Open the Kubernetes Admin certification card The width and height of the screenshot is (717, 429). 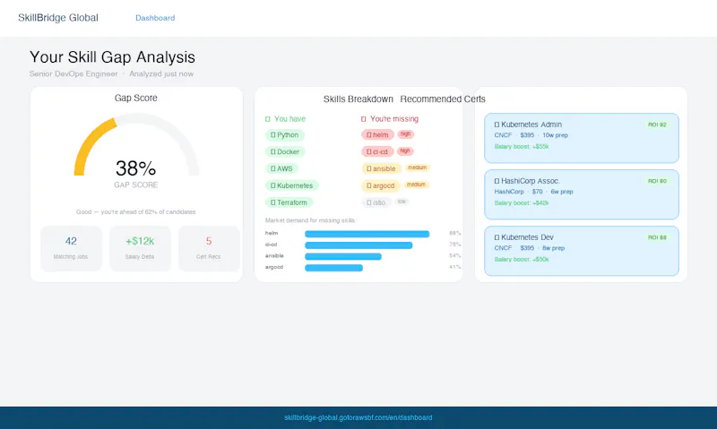tap(581, 138)
